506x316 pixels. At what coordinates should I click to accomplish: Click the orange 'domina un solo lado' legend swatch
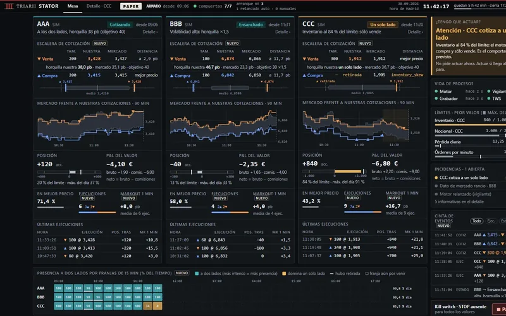284,274
